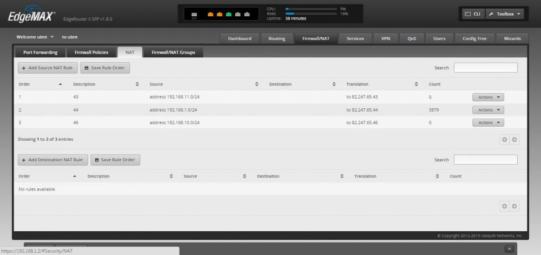The height and width of the screenshot is (255, 541).
Task: Open Actions menu for rule 44
Action: click(x=488, y=110)
